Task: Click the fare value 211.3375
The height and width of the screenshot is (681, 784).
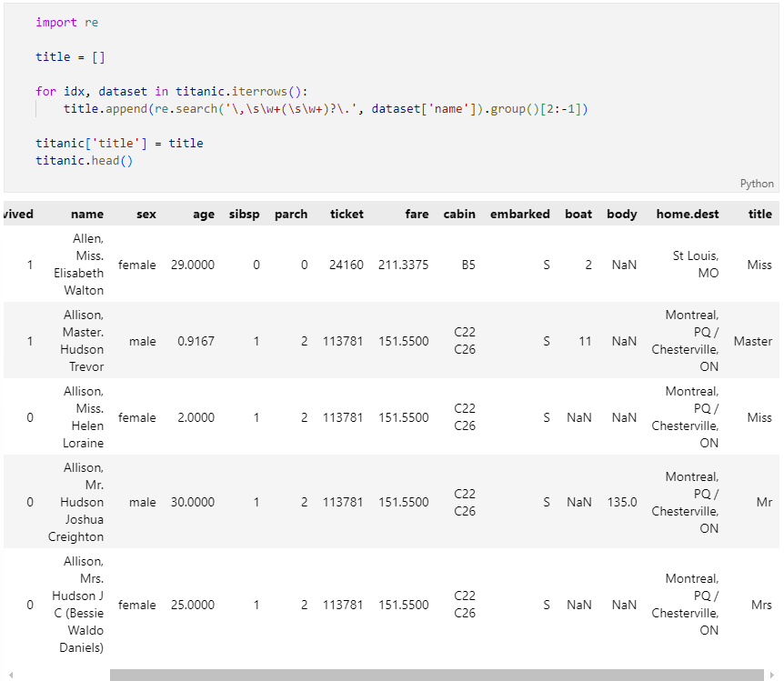Action: click(404, 265)
